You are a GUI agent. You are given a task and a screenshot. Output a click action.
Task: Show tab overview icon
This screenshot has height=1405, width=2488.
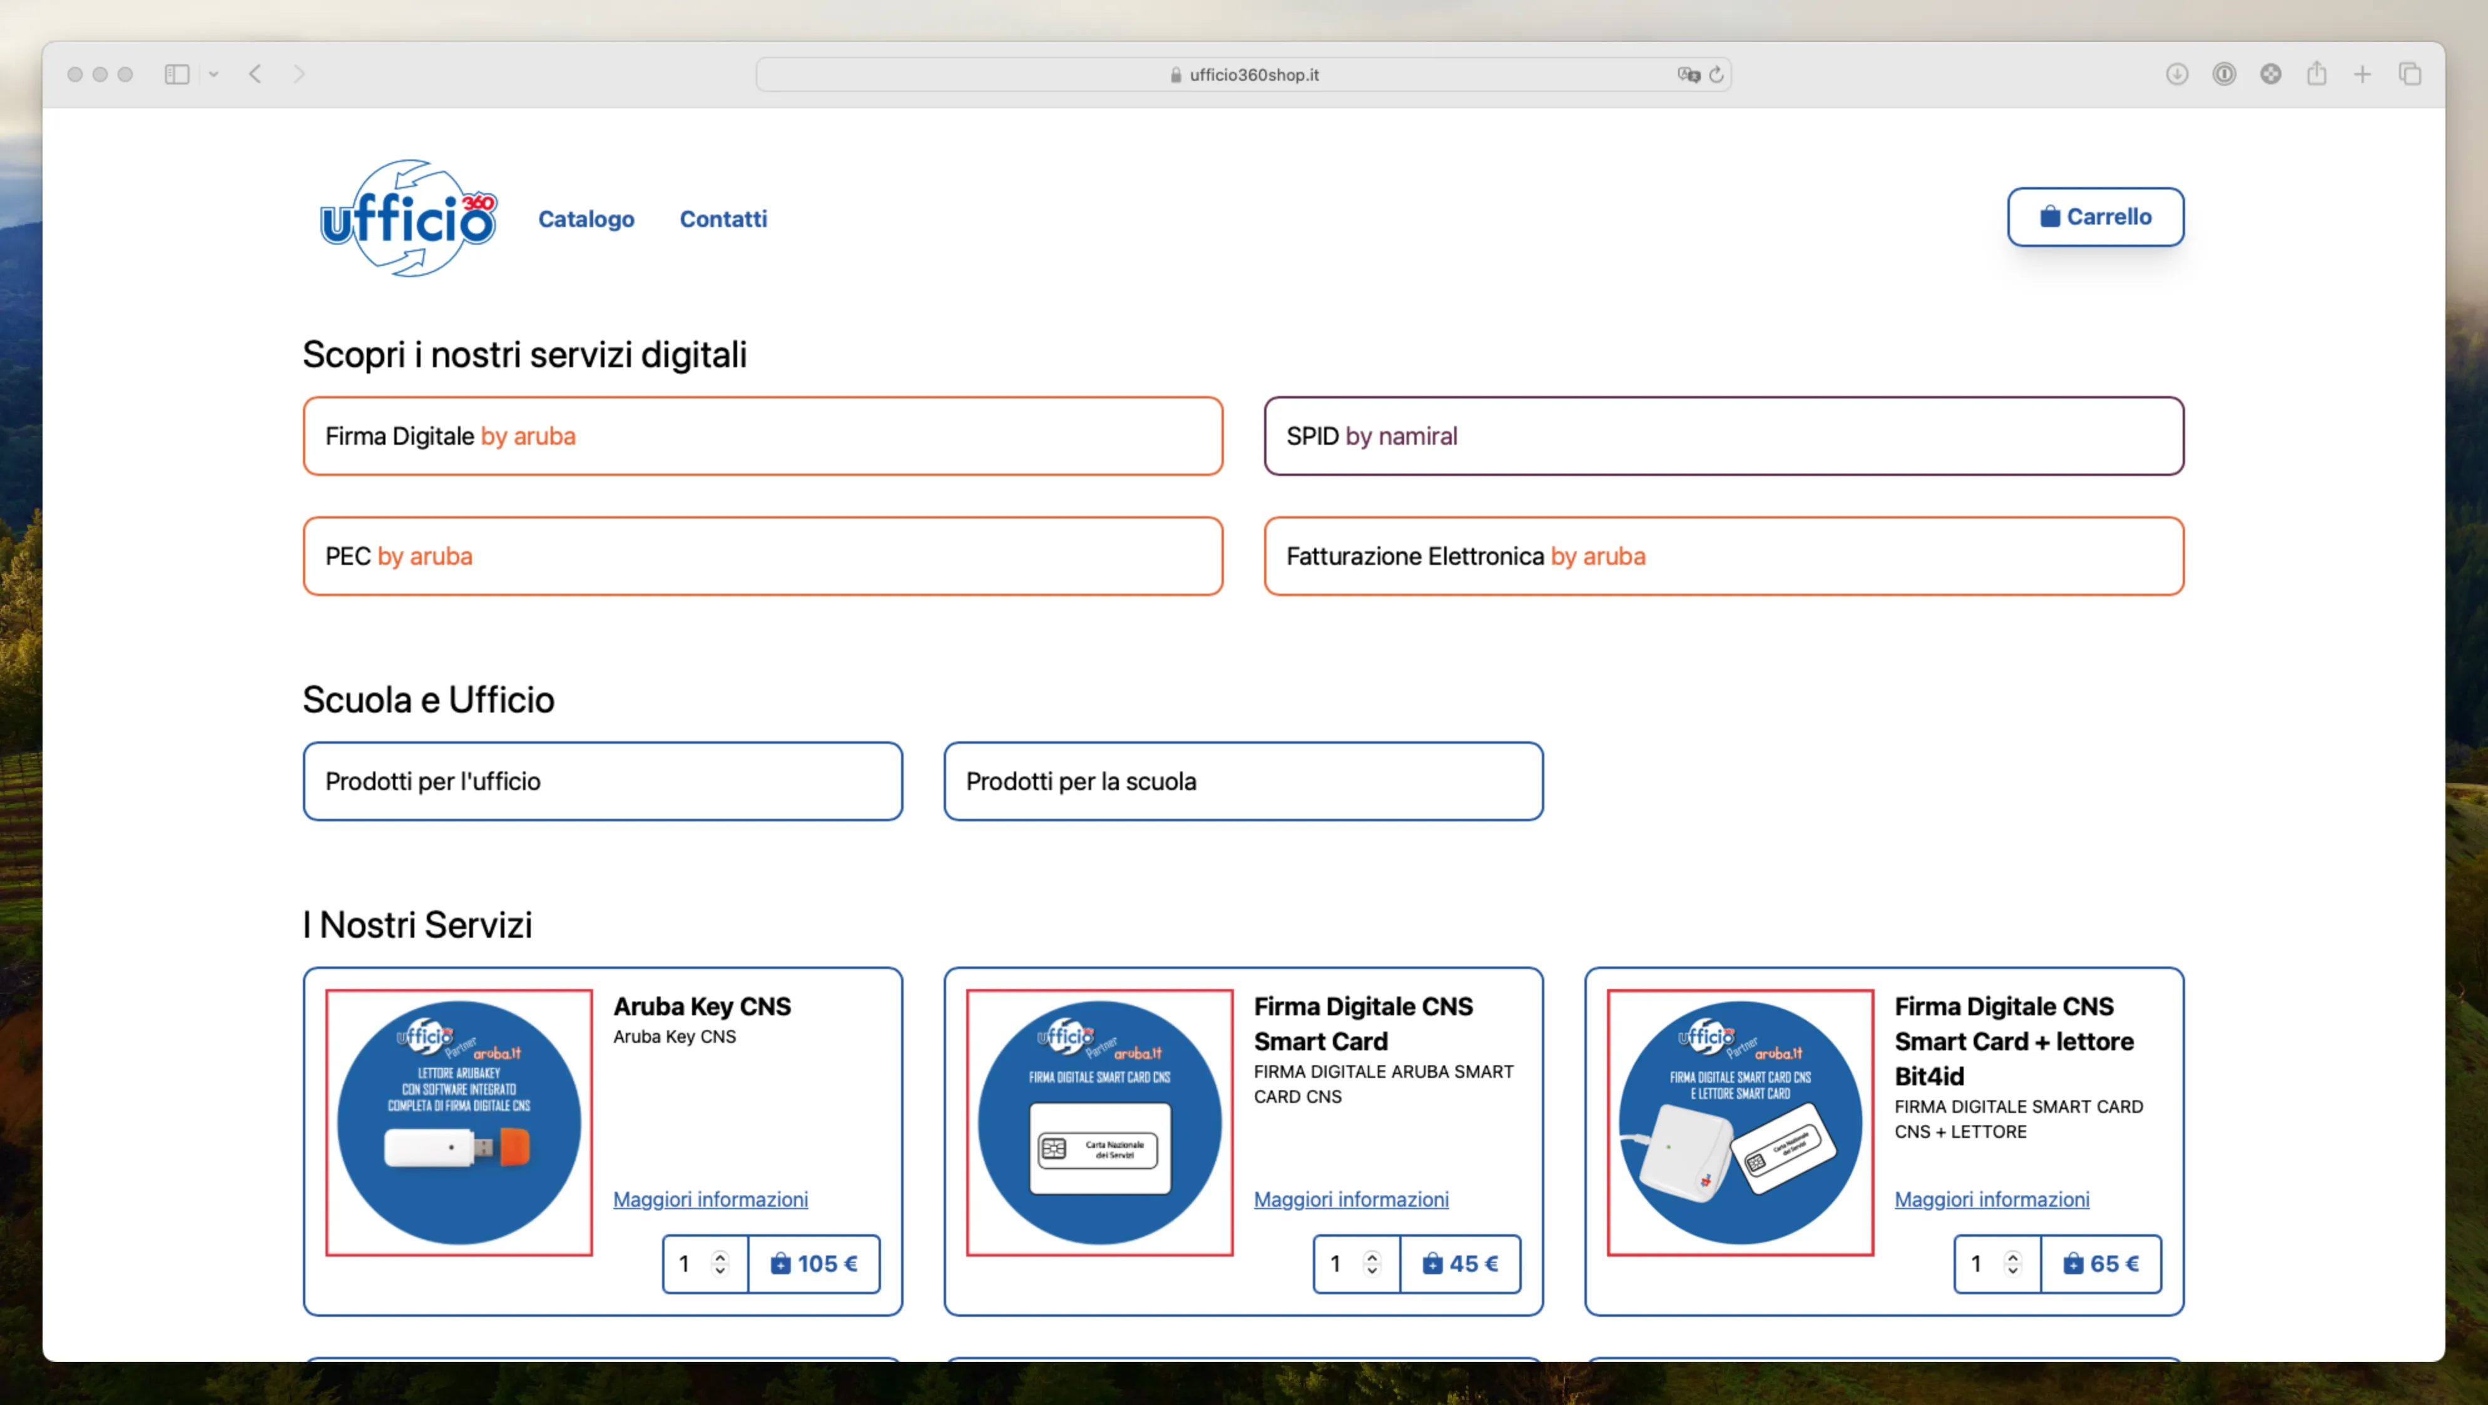click(x=2410, y=74)
